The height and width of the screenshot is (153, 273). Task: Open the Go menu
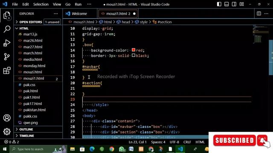point(68,4)
